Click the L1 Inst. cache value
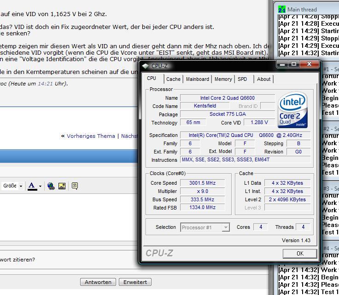The height and width of the screenshot is (295, 339). [x=287, y=191]
